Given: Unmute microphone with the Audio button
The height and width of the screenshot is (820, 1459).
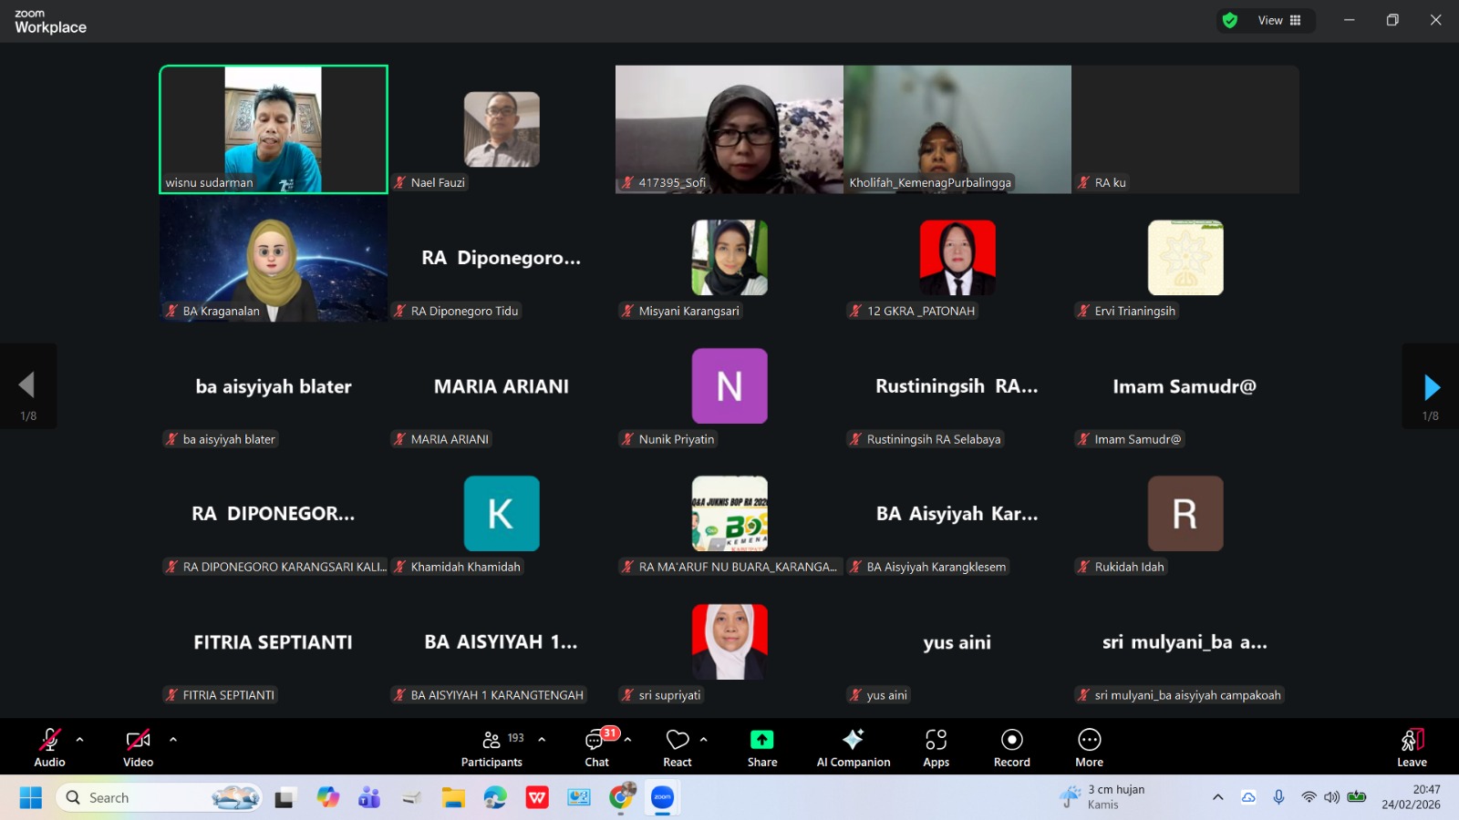Looking at the screenshot, I should tap(49, 747).
